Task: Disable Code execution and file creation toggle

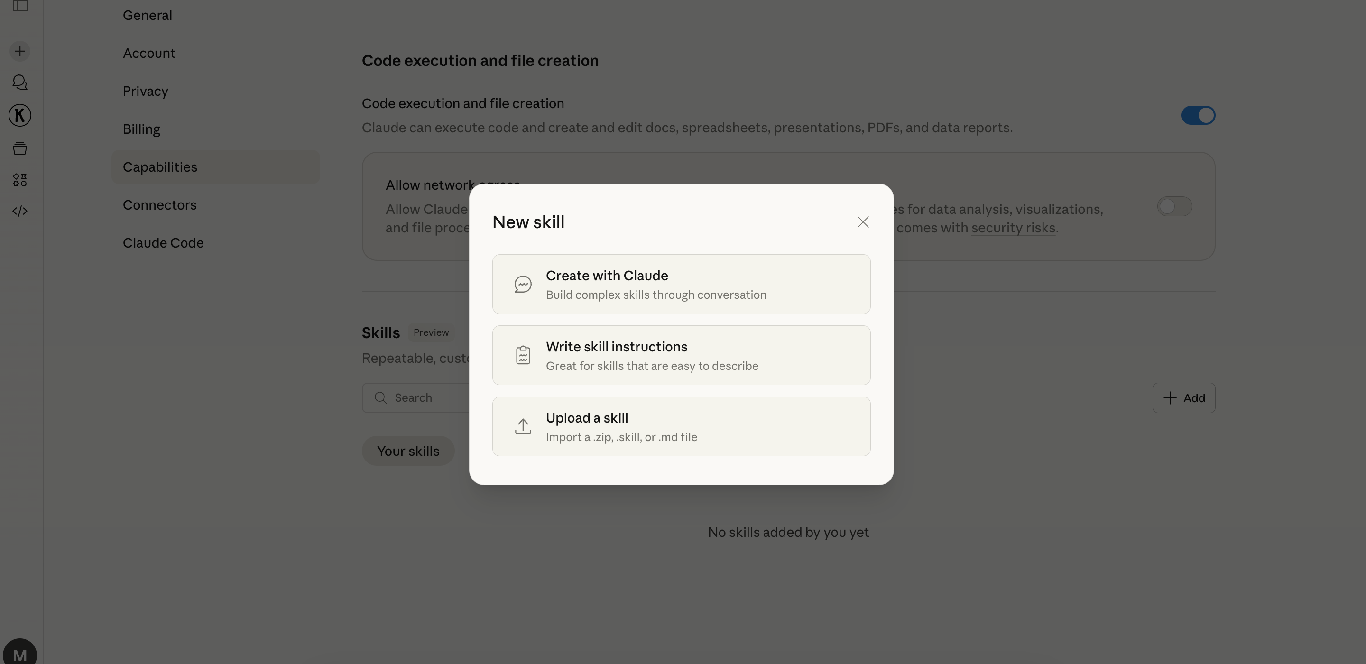Action: point(1198,116)
